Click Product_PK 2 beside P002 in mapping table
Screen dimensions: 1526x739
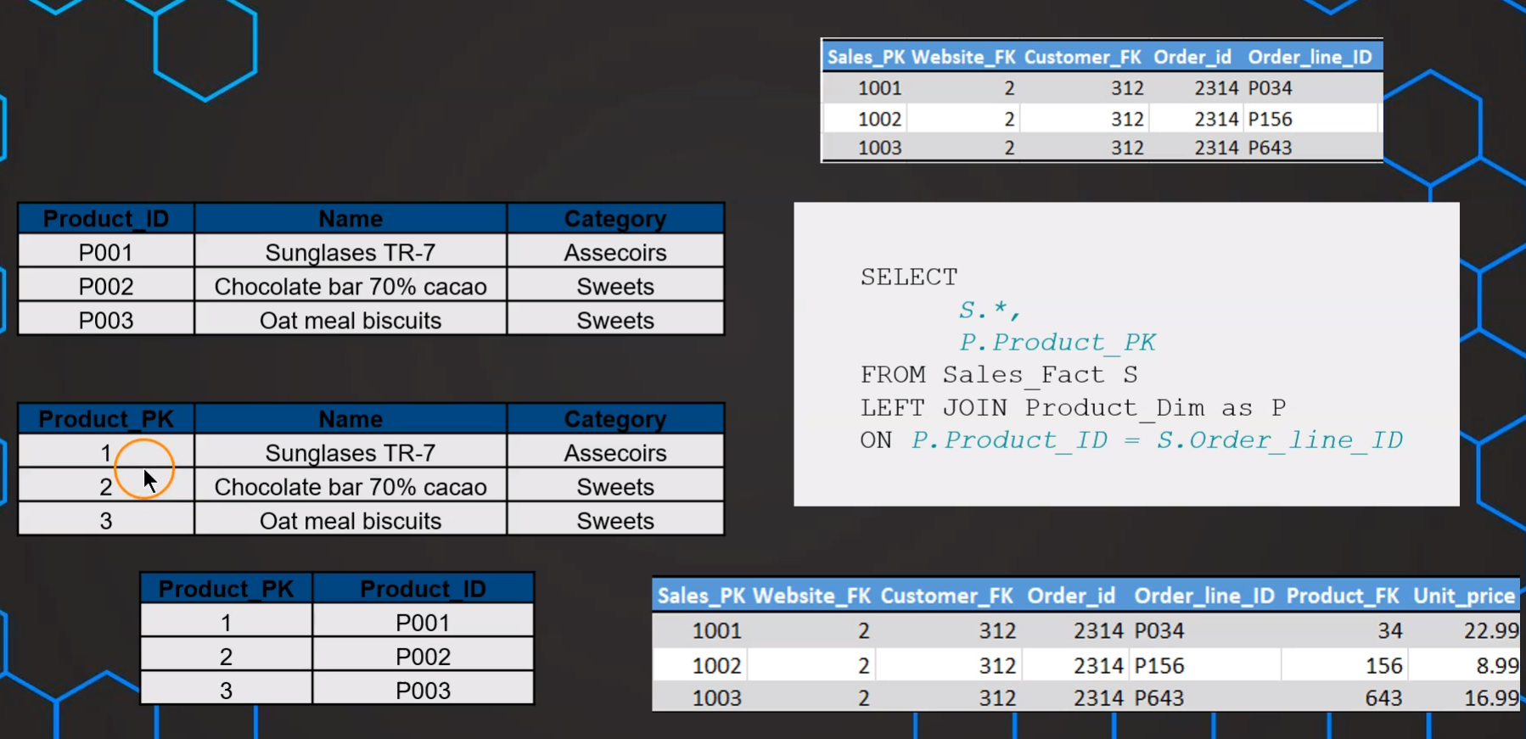[x=226, y=657]
